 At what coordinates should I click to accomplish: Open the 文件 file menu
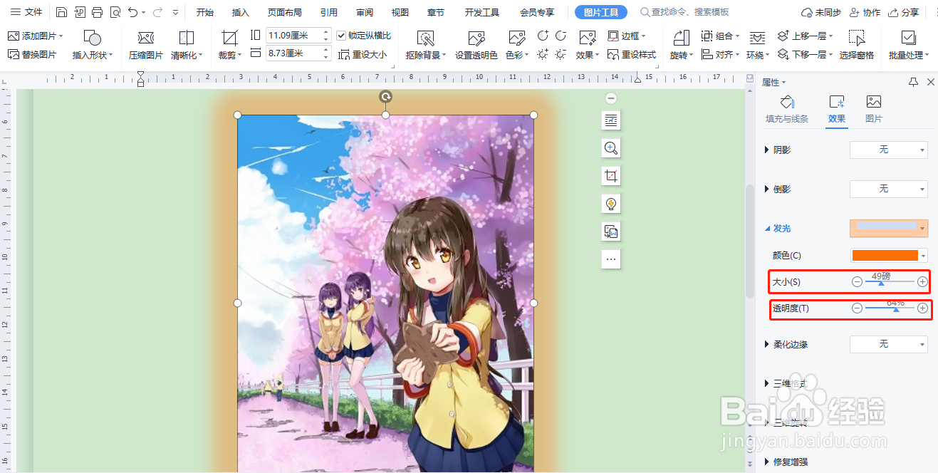26,12
